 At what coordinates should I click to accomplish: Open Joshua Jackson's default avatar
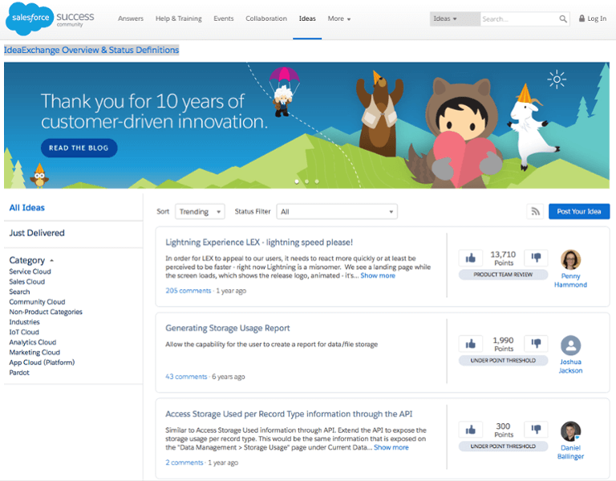[x=570, y=345]
